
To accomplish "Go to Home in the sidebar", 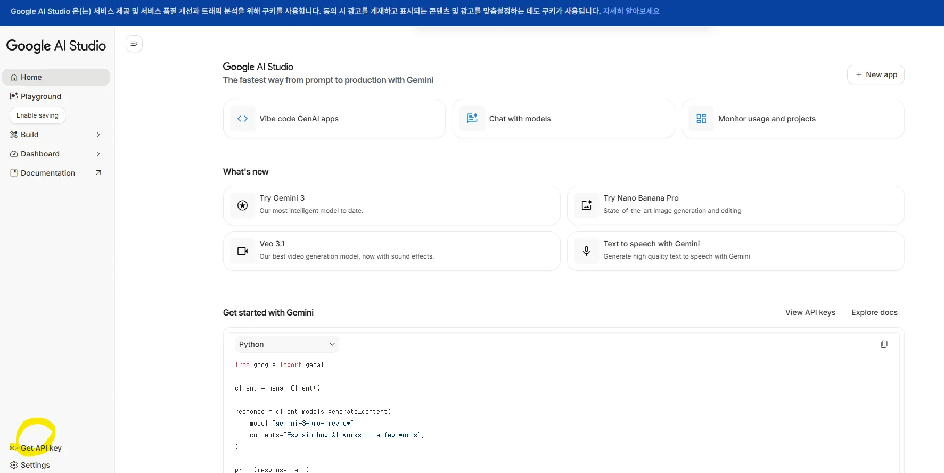I will point(56,77).
